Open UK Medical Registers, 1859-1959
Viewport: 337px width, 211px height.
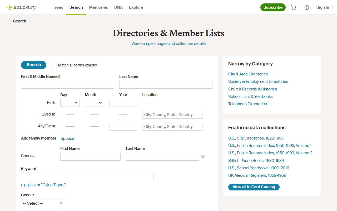click(257, 175)
